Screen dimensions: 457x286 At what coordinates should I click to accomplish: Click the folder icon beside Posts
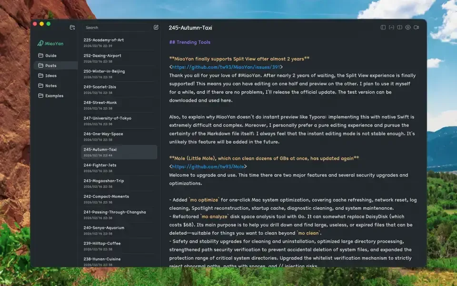tap(41, 65)
